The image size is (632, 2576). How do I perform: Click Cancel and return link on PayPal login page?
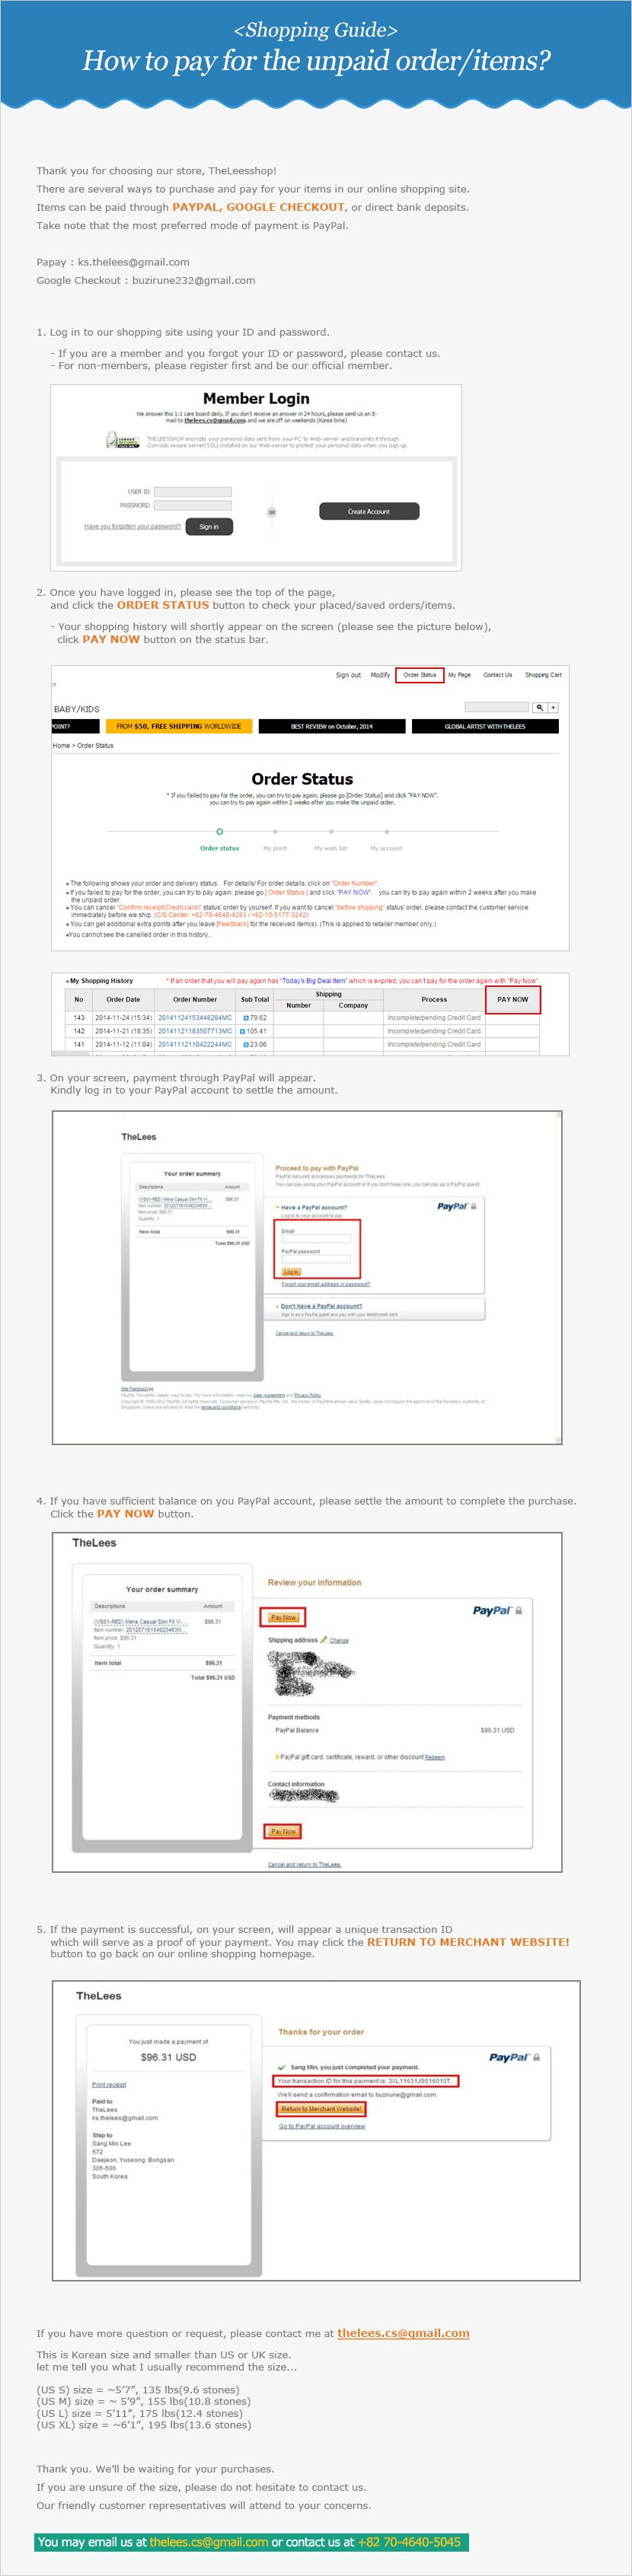coord(305,1333)
